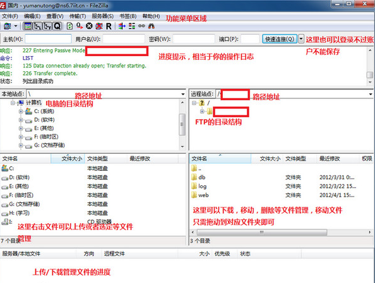Sort remote list by 文件名 column
The image size is (375, 283).
(220, 159)
